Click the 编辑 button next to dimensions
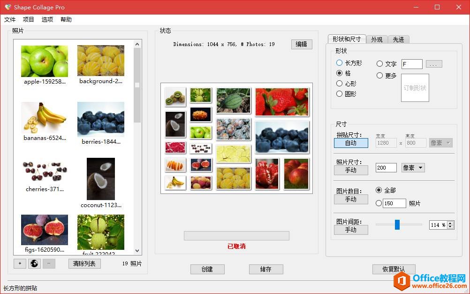This screenshot has width=470, height=294. (x=301, y=44)
